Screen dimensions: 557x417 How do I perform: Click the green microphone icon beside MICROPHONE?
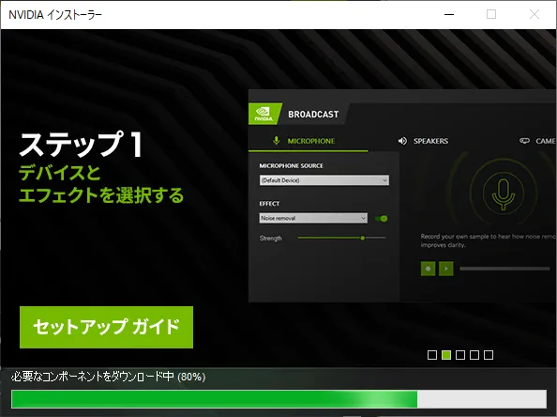(276, 141)
